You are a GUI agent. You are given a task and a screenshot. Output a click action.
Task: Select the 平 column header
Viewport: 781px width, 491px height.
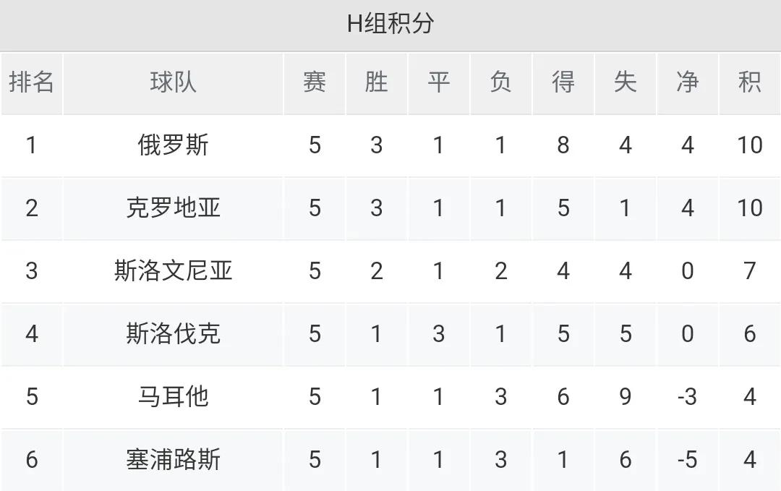[438, 82]
